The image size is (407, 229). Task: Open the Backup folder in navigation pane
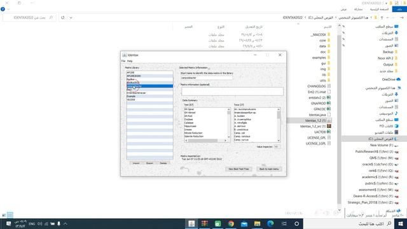coord(390,52)
